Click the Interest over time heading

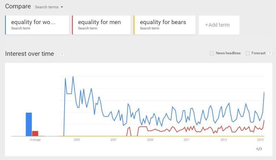30,54
